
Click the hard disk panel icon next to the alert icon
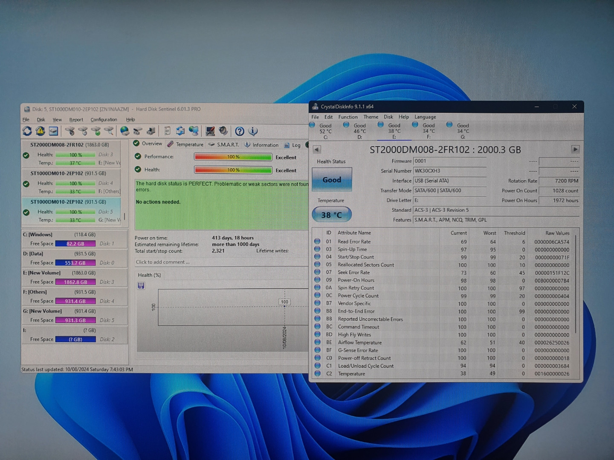53,131
